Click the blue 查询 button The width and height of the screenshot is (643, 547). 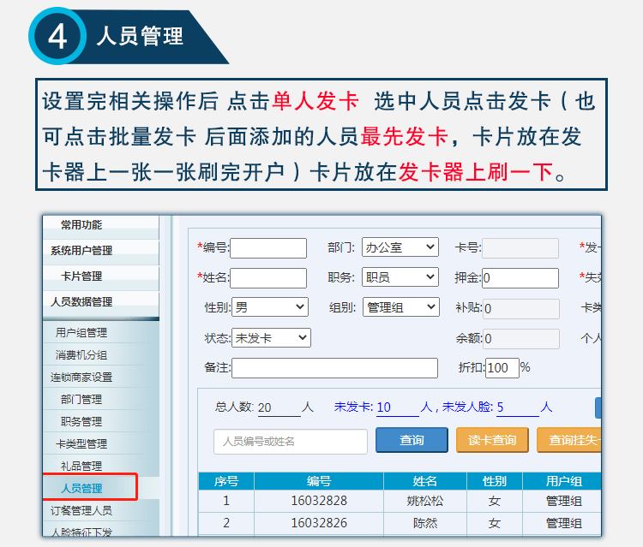click(412, 440)
